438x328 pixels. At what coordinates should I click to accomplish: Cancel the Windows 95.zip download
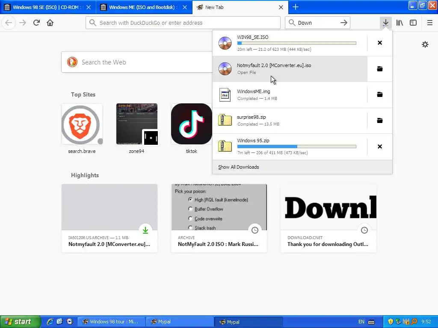coord(380,146)
